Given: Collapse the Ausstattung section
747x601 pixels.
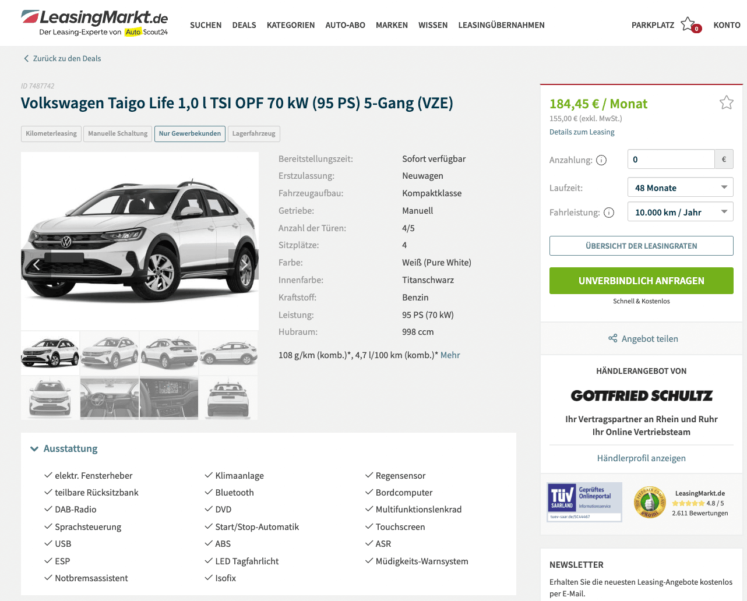Looking at the screenshot, I should [64, 448].
